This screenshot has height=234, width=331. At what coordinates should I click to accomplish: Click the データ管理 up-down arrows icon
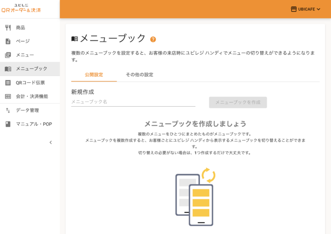click(8, 110)
